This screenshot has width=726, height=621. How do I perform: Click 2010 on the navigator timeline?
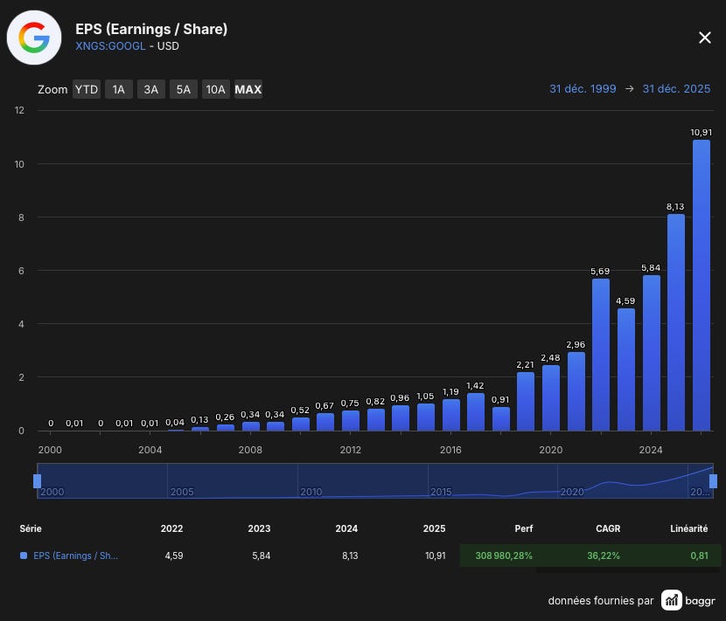pyautogui.click(x=311, y=492)
